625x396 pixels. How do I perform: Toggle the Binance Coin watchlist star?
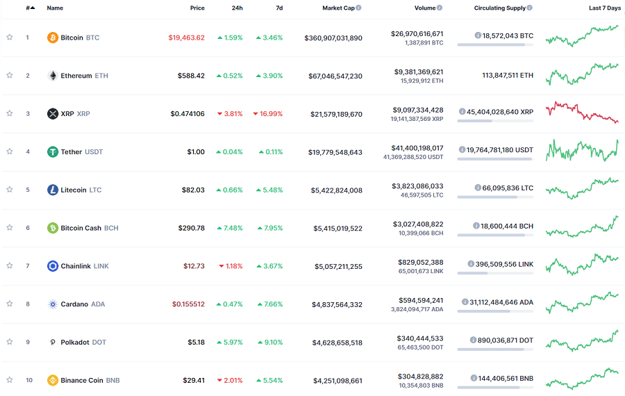(10, 379)
